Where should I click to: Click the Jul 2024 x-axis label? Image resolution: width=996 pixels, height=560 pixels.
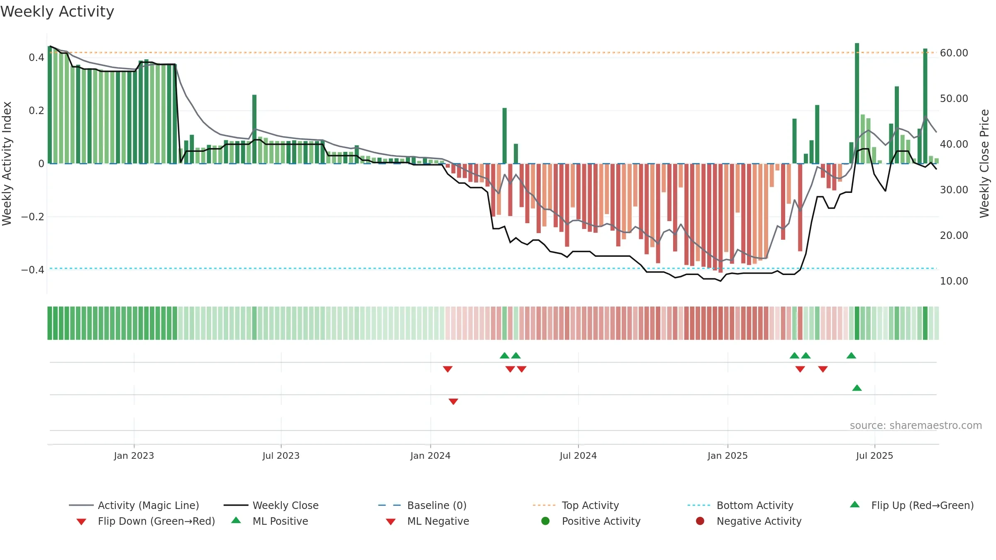click(x=578, y=455)
